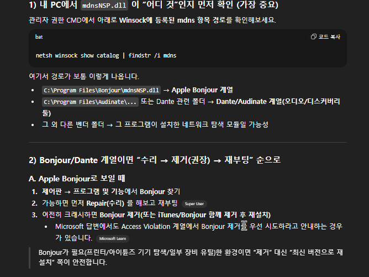Viewport: 369px width, 277px height.
Task: Click the 'Dante/Audinate 계열' bold text
Action: [x=249, y=102]
